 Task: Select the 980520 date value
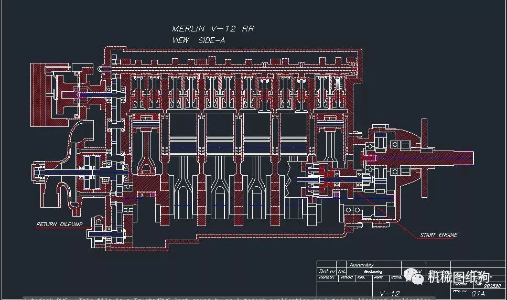492,286
